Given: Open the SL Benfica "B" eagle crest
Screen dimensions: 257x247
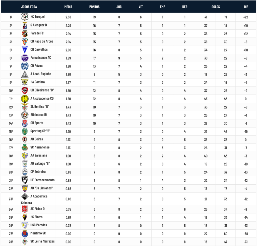Looking at the screenshot, I should coord(25,107).
